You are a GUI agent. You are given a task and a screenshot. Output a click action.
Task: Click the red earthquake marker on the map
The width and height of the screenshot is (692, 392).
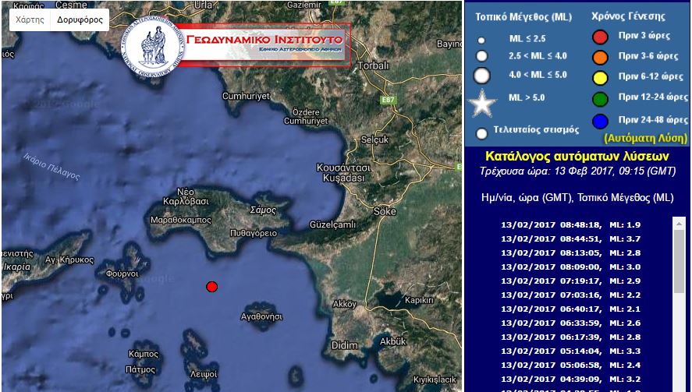click(211, 287)
